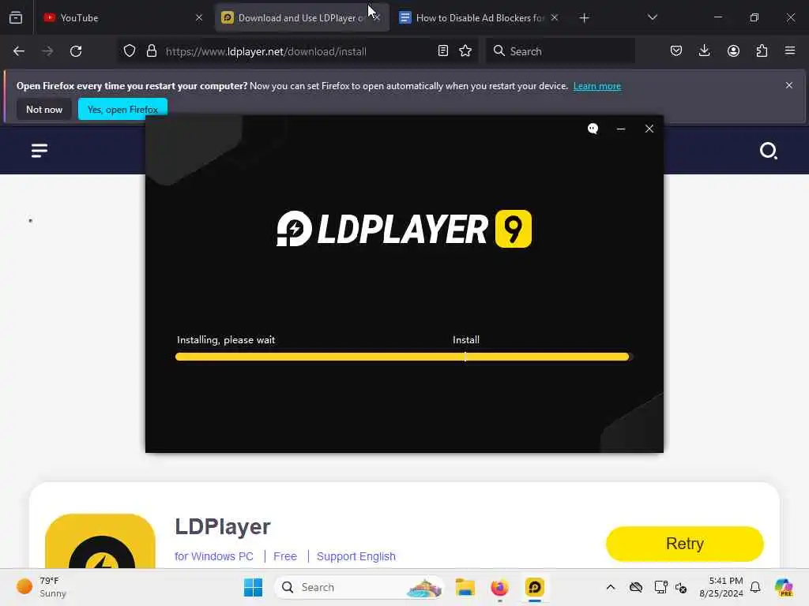View site security lock information
Screen dimensions: 809x606
point(151,51)
